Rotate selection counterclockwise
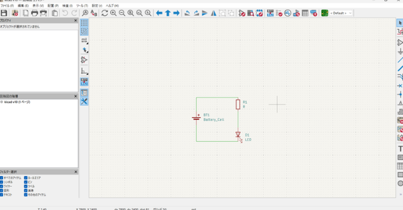 [188, 13]
